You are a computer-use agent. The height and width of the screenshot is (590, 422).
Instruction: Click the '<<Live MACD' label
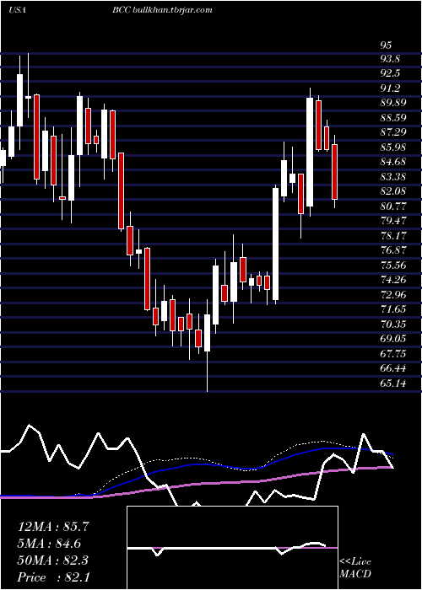point(355,568)
